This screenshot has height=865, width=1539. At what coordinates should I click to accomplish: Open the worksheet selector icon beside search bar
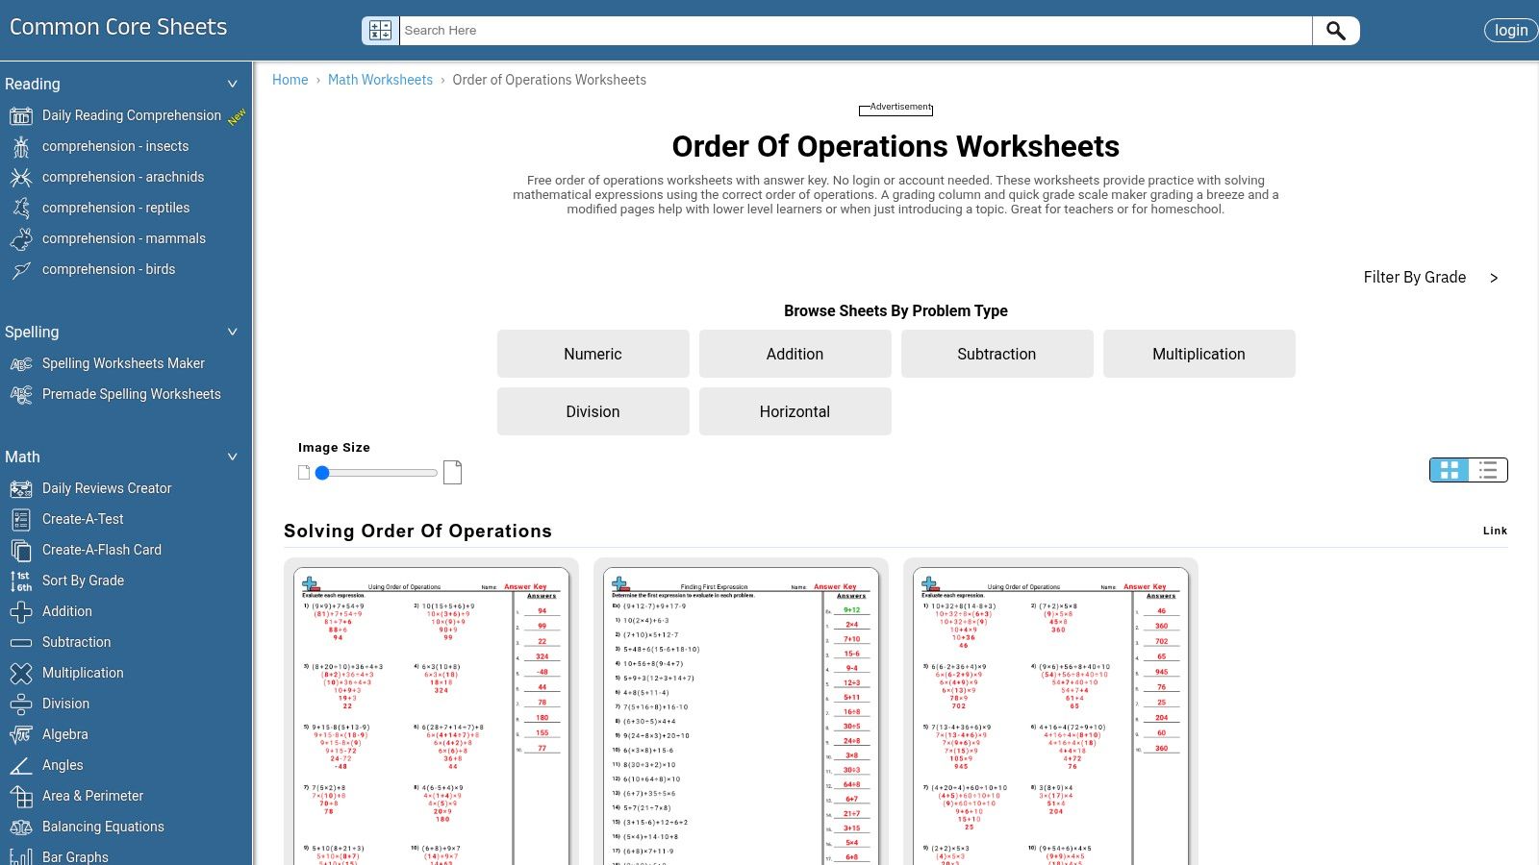coord(380,30)
